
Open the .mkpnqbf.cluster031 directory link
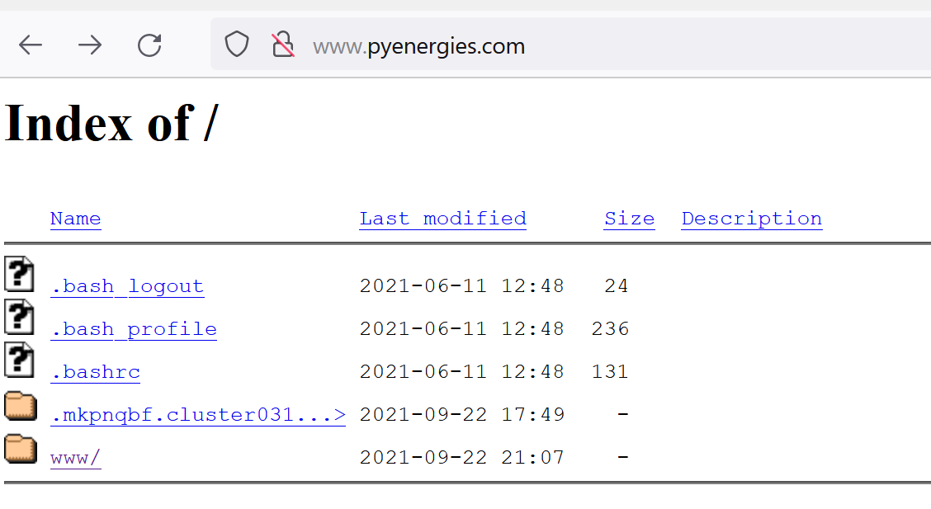point(197,415)
